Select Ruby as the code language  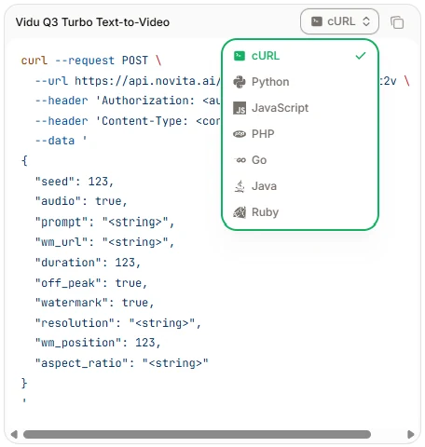300,212
